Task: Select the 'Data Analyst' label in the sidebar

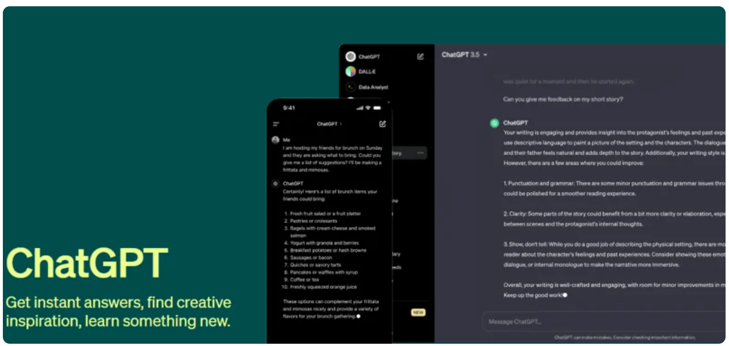Action: [373, 87]
